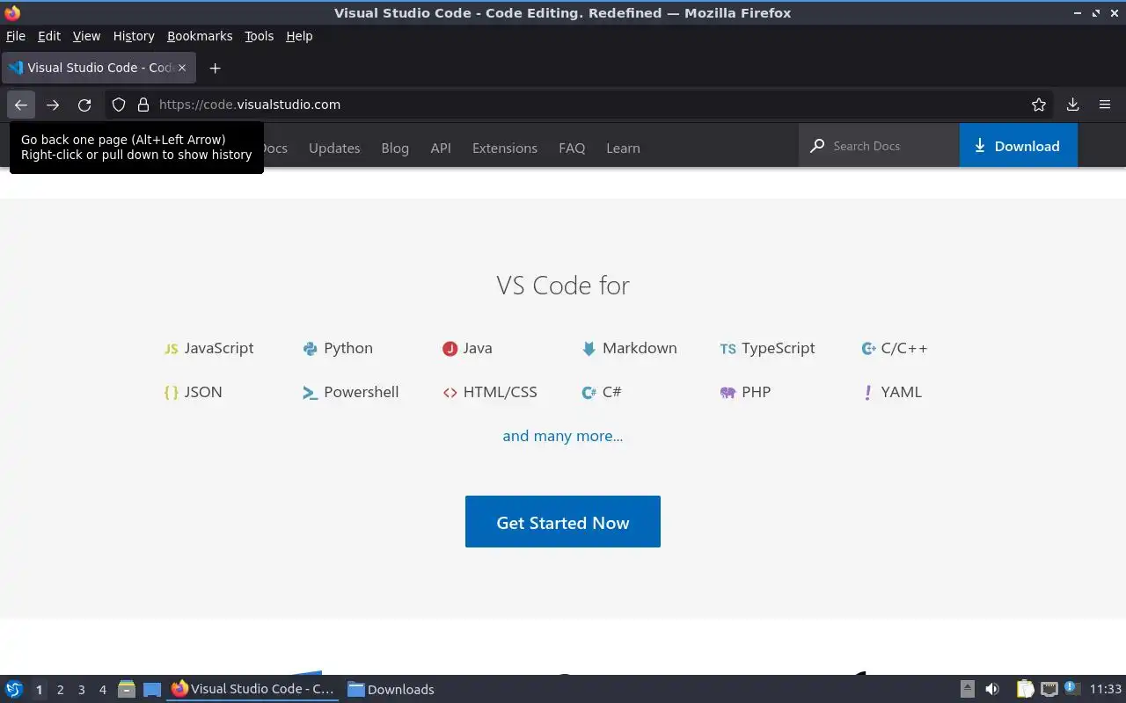Open the Powershell language link
Screen dimensions: 1126x703
pos(362,392)
